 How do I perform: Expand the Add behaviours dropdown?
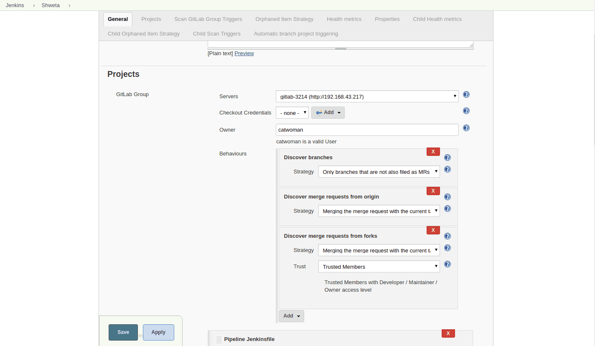point(291,316)
